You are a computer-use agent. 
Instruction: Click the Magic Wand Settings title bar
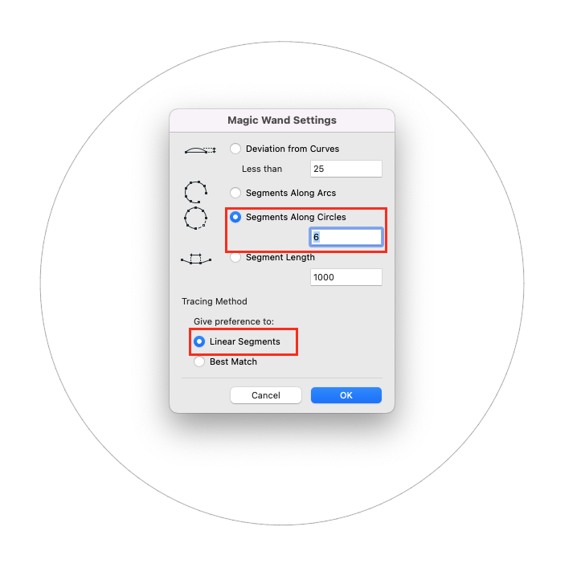point(282,120)
